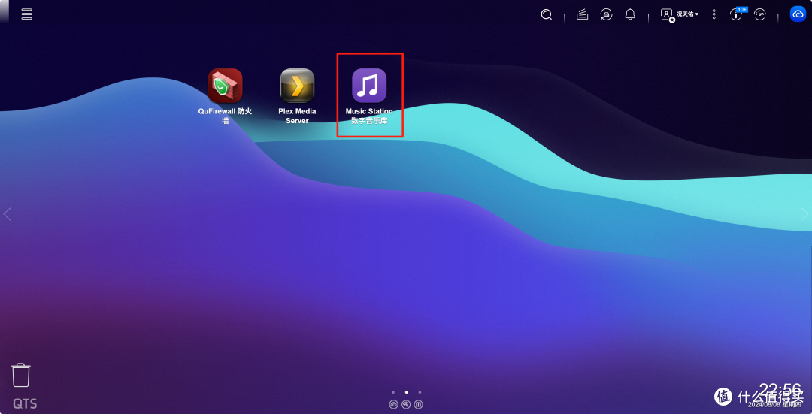This screenshot has height=414, width=812.
Task: Switch to third desktop page dot
Action: [420, 392]
